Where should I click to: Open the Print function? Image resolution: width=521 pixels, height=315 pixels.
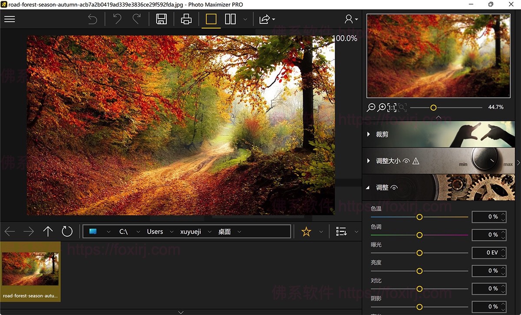tap(186, 19)
